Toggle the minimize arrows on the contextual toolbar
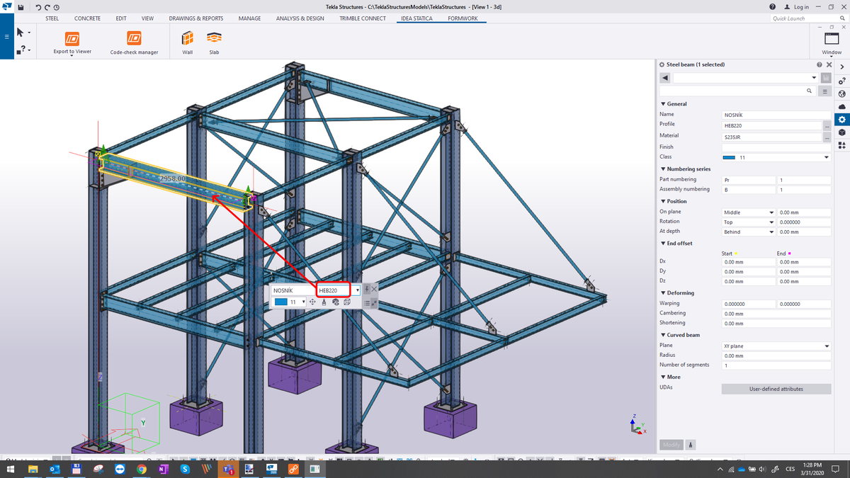 tap(373, 303)
